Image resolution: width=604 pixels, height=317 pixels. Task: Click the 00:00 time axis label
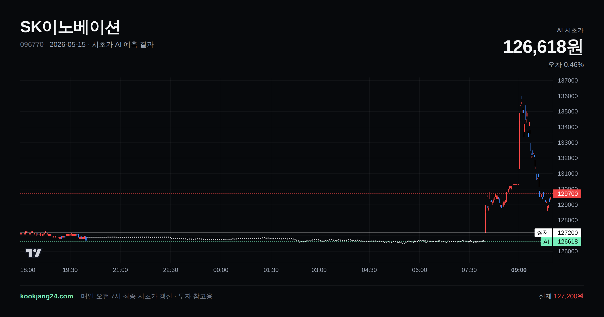[221, 270]
